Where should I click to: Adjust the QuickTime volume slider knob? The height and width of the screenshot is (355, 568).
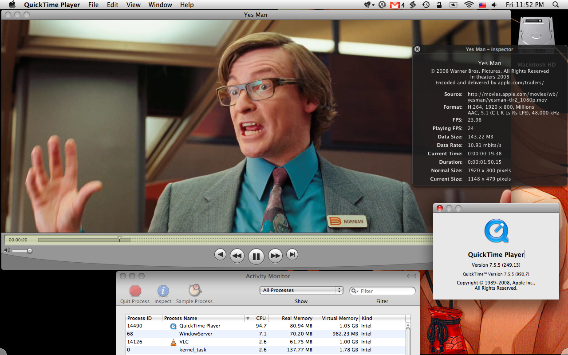tap(30, 251)
